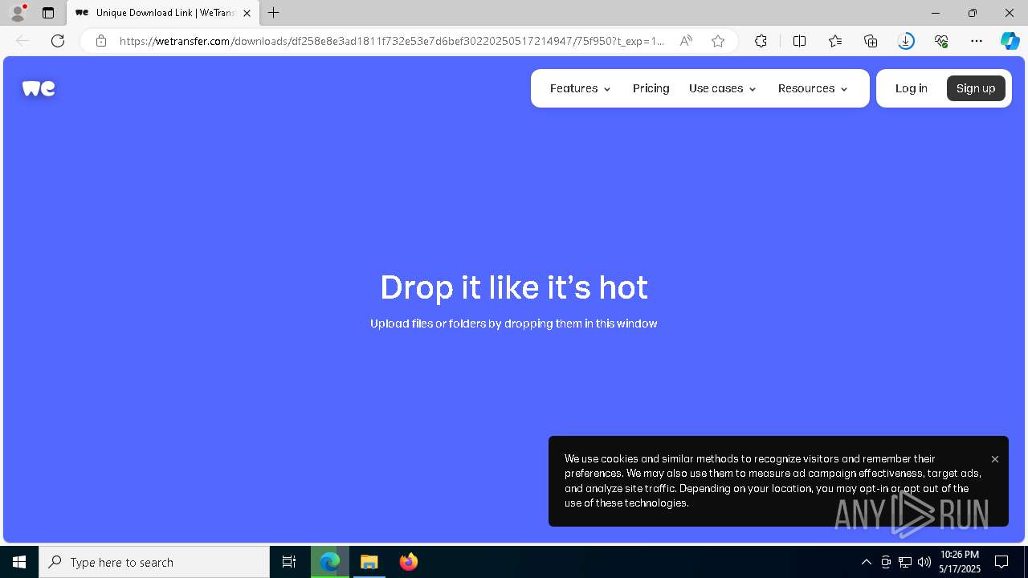Image resolution: width=1028 pixels, height=578 pixels.
Task: Select the Unique Download Link tab
Action: click(x=163, y=13)
